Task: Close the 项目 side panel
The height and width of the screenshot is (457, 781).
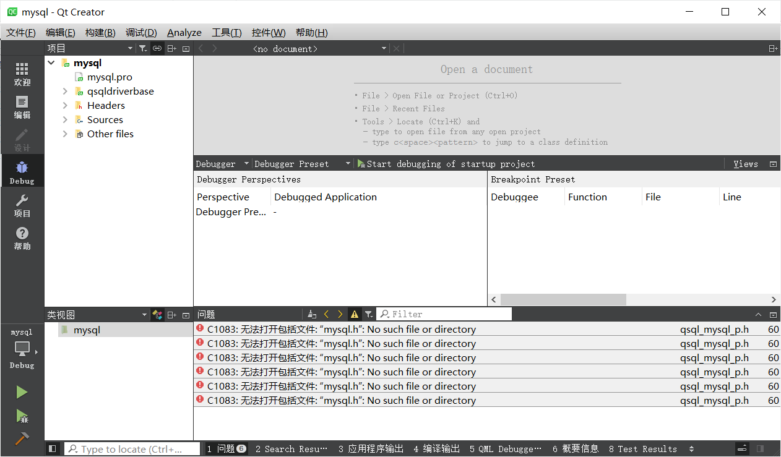Action: tap(186, 48)
